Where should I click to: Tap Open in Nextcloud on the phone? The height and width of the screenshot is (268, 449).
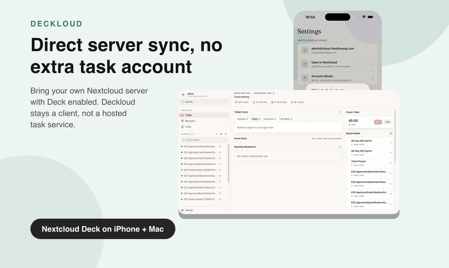338,64
